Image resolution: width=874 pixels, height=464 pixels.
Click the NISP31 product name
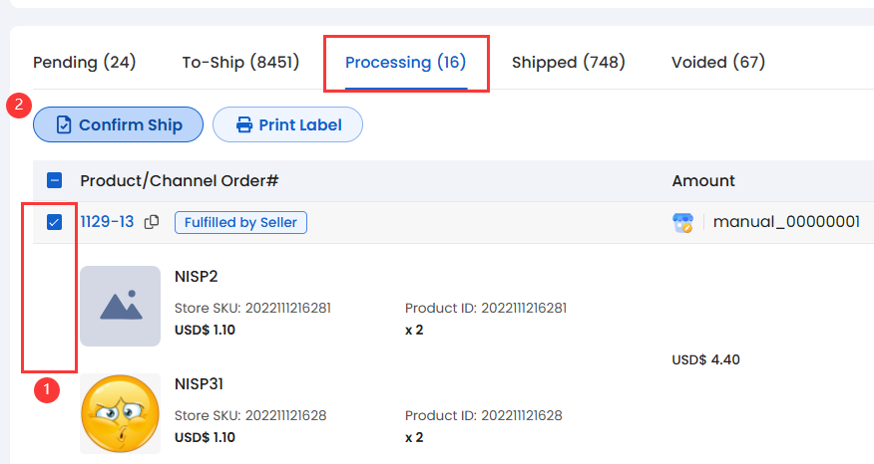pos(200,383)
